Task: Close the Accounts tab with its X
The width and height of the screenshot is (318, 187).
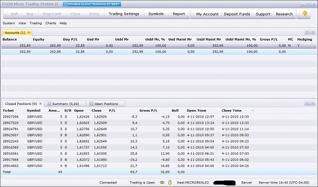Action: point(29,32)
